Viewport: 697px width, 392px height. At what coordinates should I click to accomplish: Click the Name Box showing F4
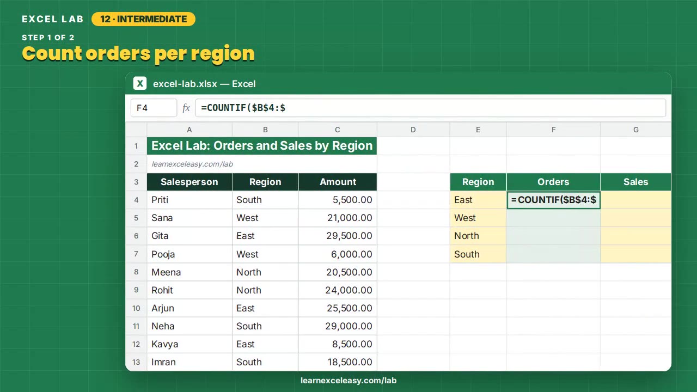(x=154, y=108)
